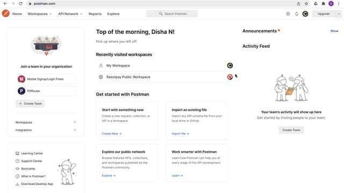This screenshot has width=344, height=193.
Task: Open the My Workspace row
Action: [165, 65]
